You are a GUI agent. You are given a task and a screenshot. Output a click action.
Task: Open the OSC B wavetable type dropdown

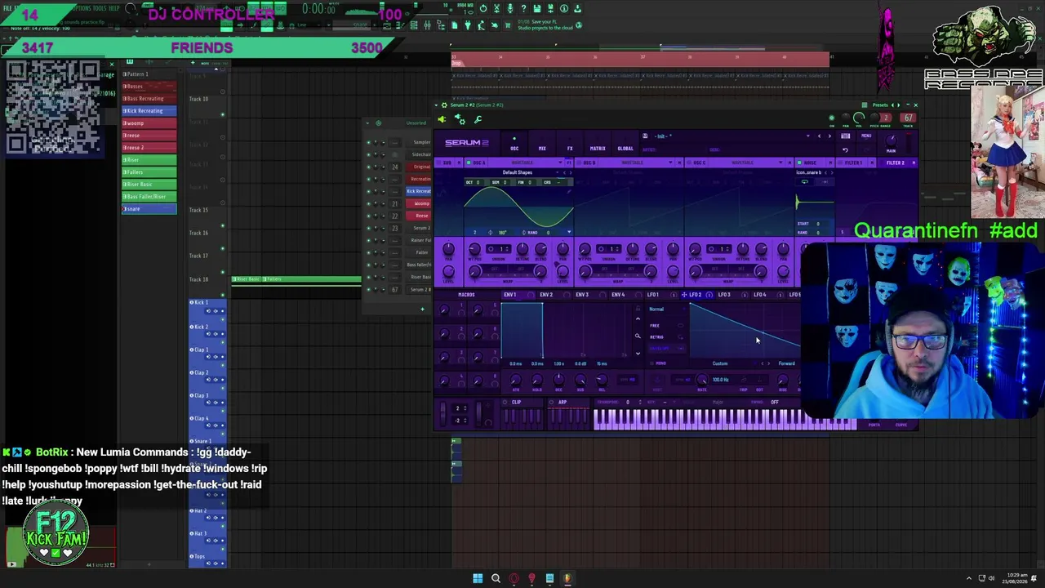point(633,163)
